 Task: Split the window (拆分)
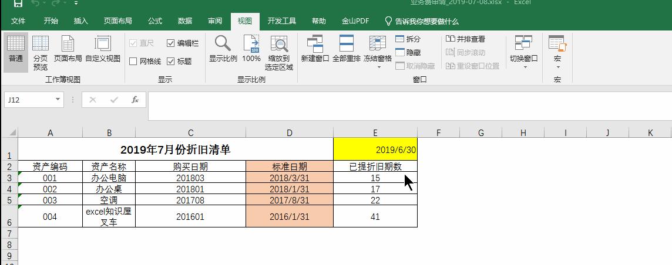point(408,39)
